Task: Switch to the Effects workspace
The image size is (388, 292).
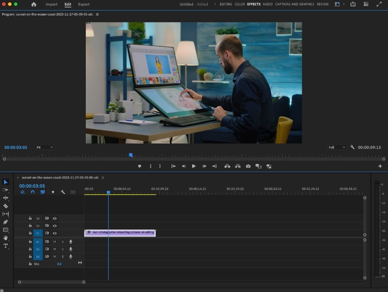Action: tap(253, 4)
